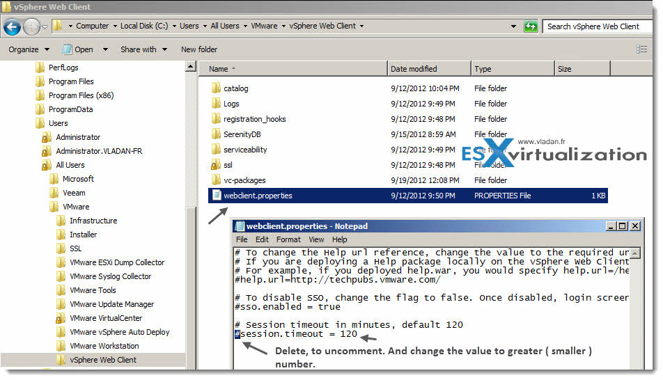Click the Open toolbar icon
The width and height of the screenshot is (663, 380).
click(67, 49)
